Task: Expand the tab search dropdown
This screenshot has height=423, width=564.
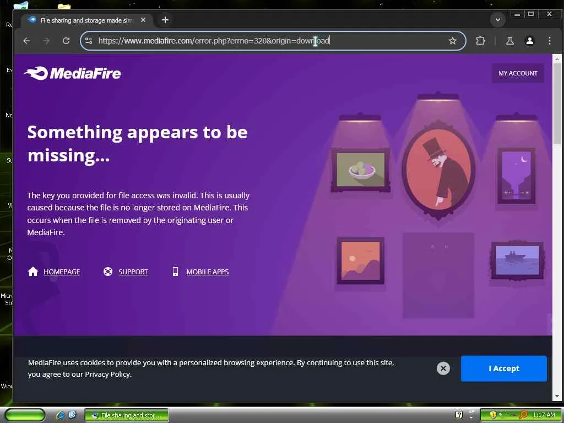Action: (x=498, y=19)
